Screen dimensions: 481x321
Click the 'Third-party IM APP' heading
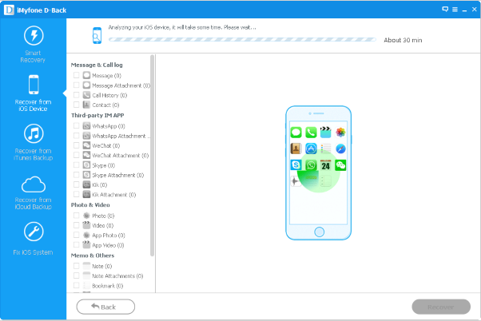[97, 116]
